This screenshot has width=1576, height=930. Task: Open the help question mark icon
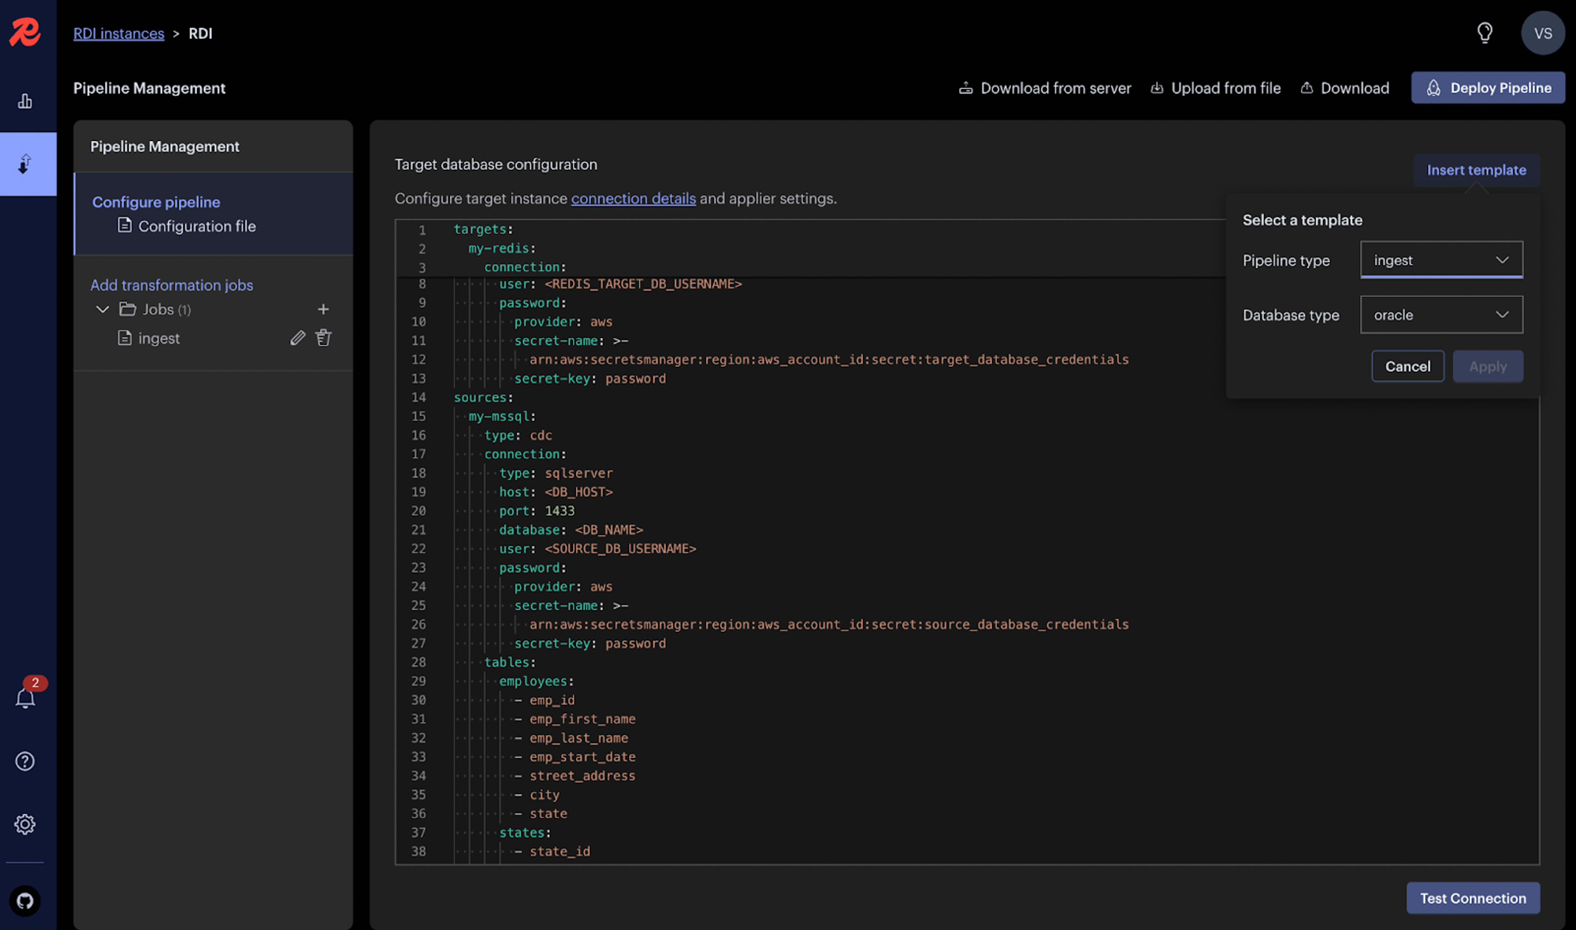[x=25, y=761]
